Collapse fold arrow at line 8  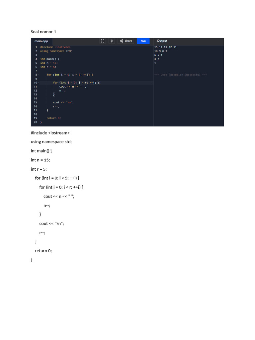[x=39, y=75]
